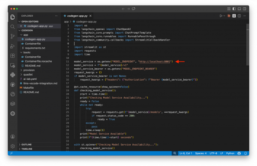The width and height of the screenshot is (257, 166).
Task: Open the Extensions view
Action: coord(12,56)
